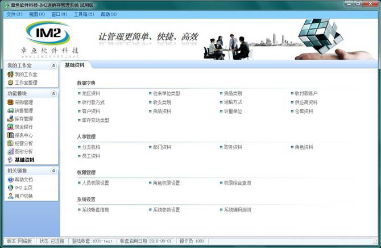
Task: Open the 收付款方式 link
Action: pos(93,102)
